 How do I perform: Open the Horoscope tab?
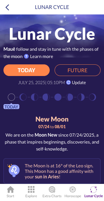pos(73,192)
